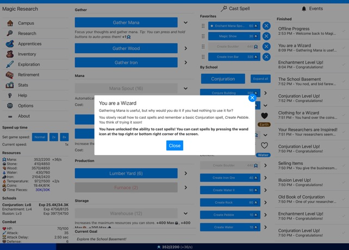Viewport: 349px width, 250px height.
Task: Open the Stats icon
Action: click(x=10, y=85)
